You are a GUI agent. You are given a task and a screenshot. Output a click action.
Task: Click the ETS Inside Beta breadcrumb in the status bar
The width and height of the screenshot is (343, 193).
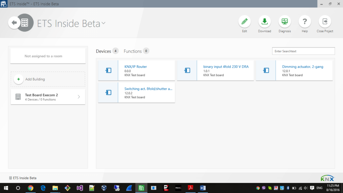pos(23,178)
